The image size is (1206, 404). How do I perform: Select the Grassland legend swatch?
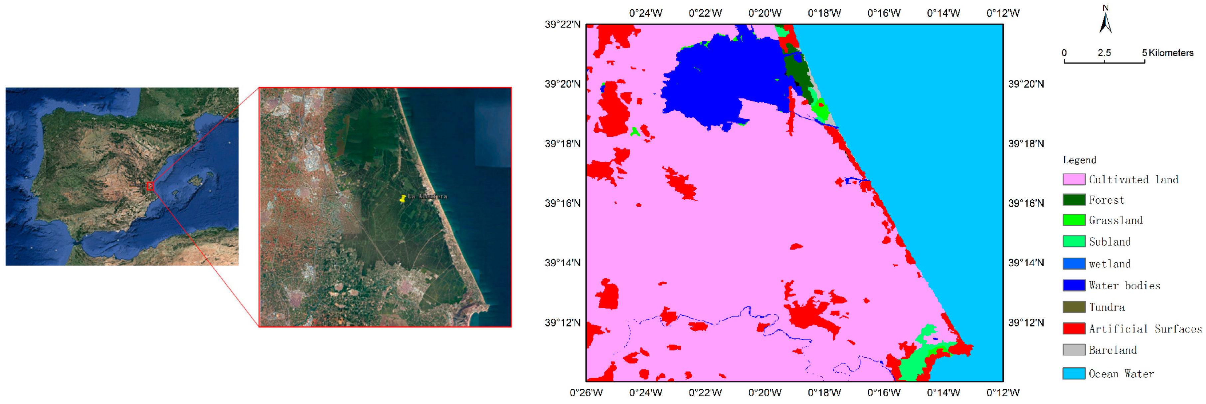coord(1073,221)
